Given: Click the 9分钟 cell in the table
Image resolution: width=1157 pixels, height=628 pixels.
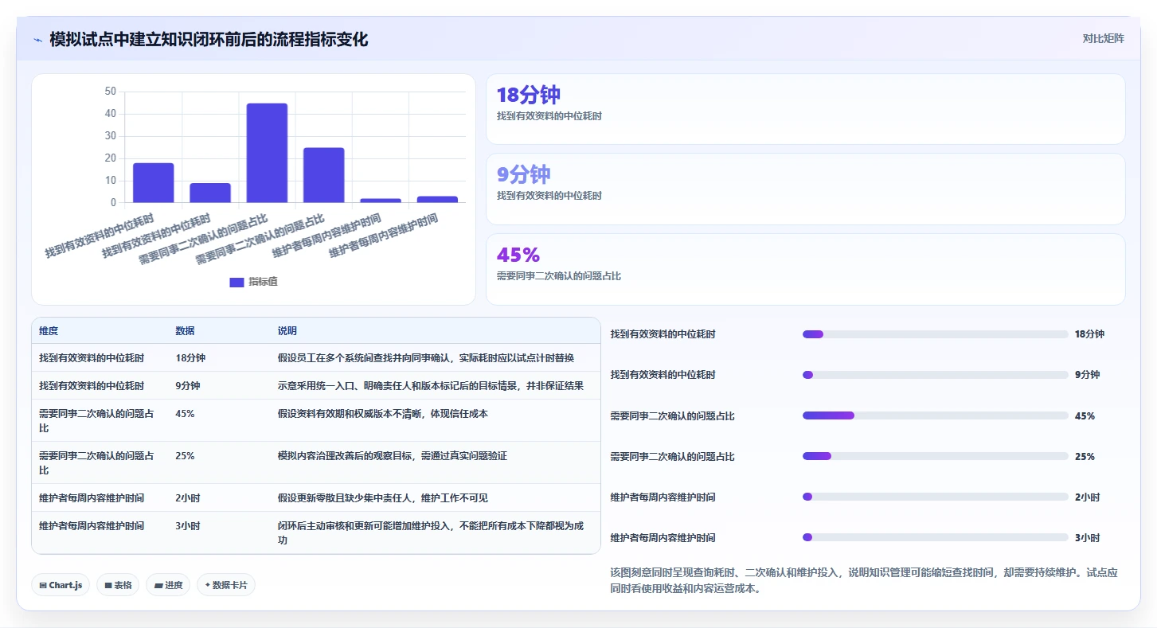Looking at the screenshot, I should 188,386.
